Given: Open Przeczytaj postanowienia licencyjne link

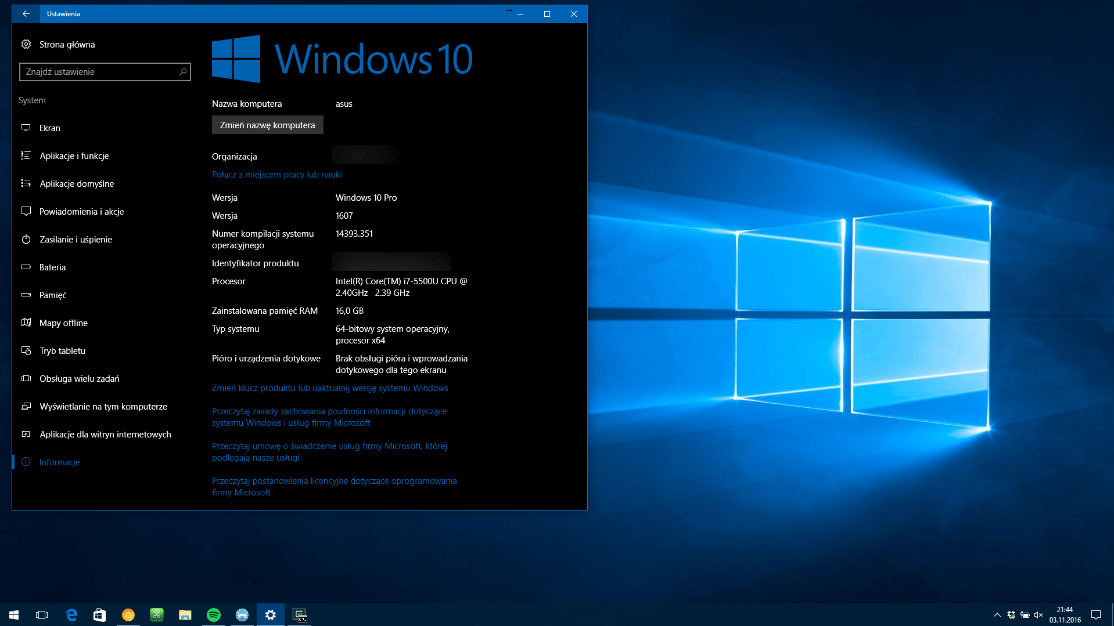Looking at the screenshot, I should 335,487.
